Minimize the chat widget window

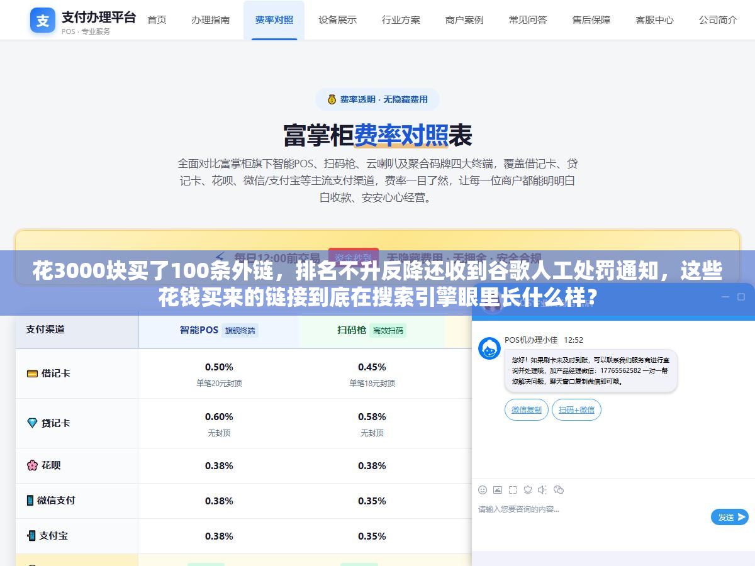click(x=725, y=297)
